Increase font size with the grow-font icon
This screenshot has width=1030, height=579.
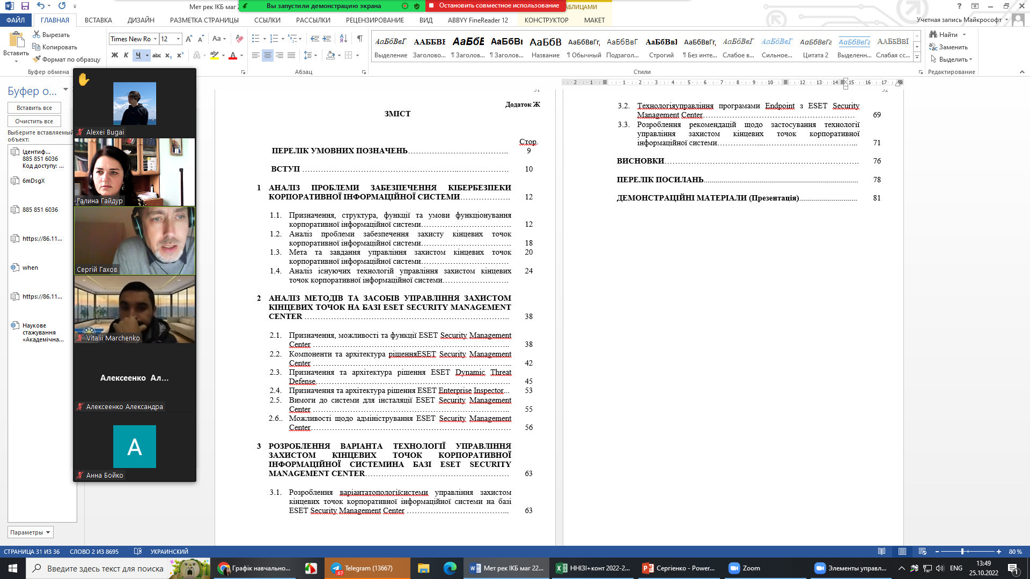tap(189, 39)
